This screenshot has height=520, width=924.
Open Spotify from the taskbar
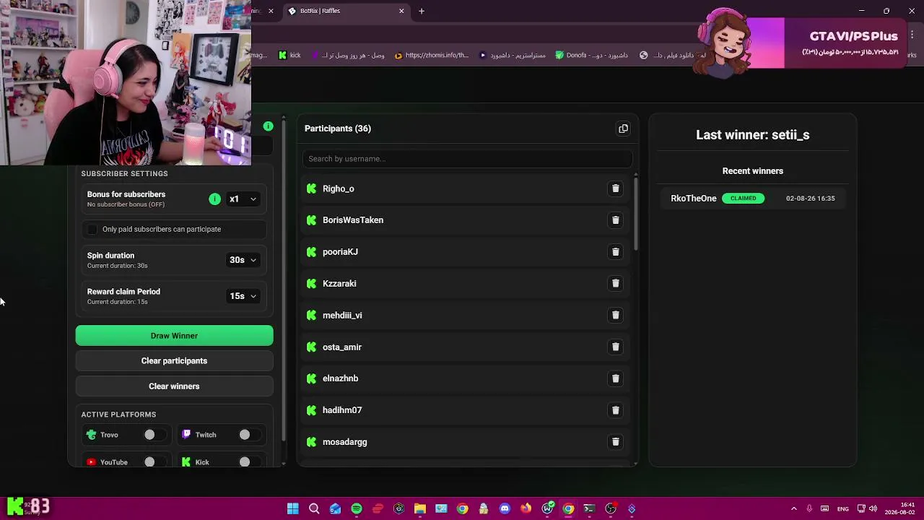click(x=357, y=508)
